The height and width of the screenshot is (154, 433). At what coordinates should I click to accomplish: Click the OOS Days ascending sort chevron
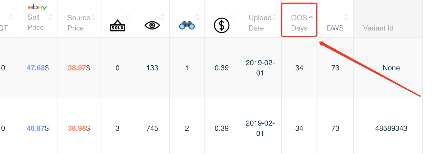point(311,17)
